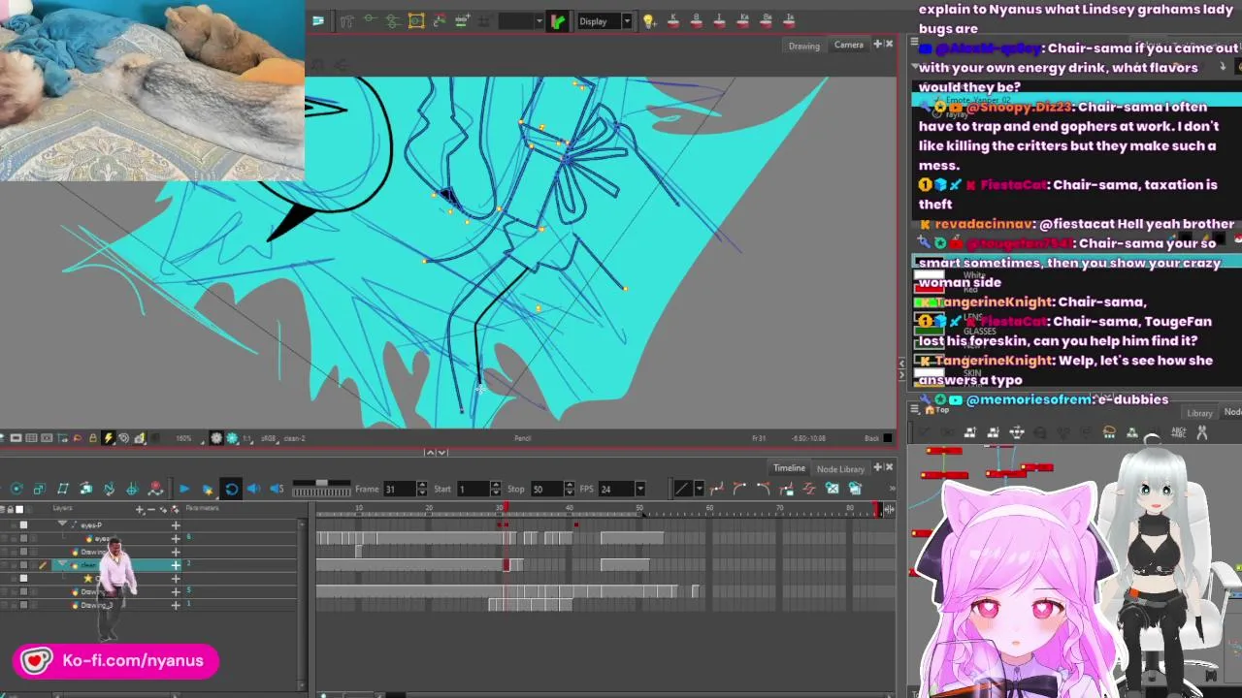Viewport: 1242px width, 698px height.
Task: Click the red Ka marker icon
Action: pyautogui.click(x=744, y=20)
